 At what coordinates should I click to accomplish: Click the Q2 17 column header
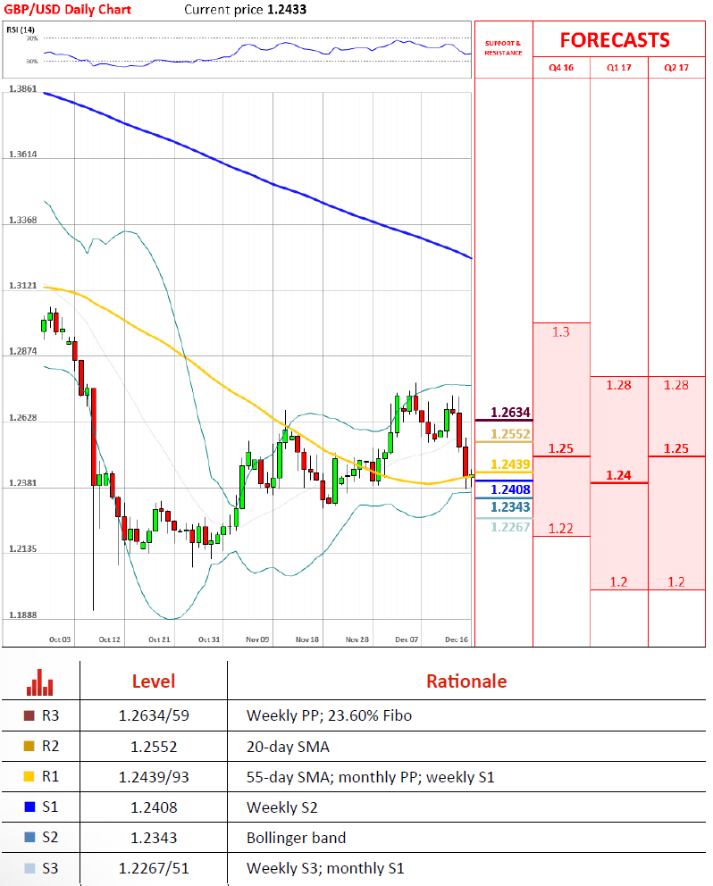[x=676, y=68]
